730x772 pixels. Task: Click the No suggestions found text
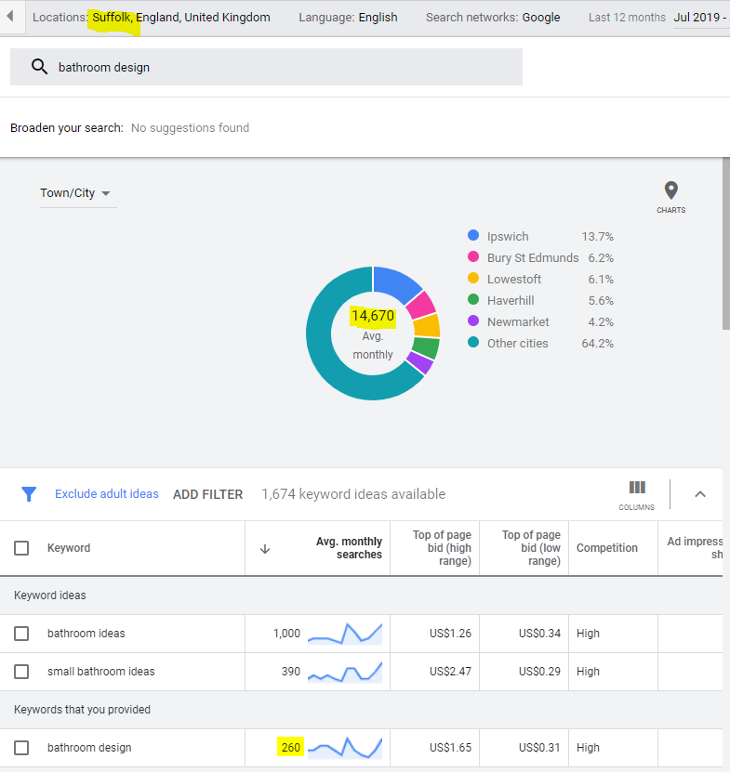pyautogui.click(x=190, y=128)
